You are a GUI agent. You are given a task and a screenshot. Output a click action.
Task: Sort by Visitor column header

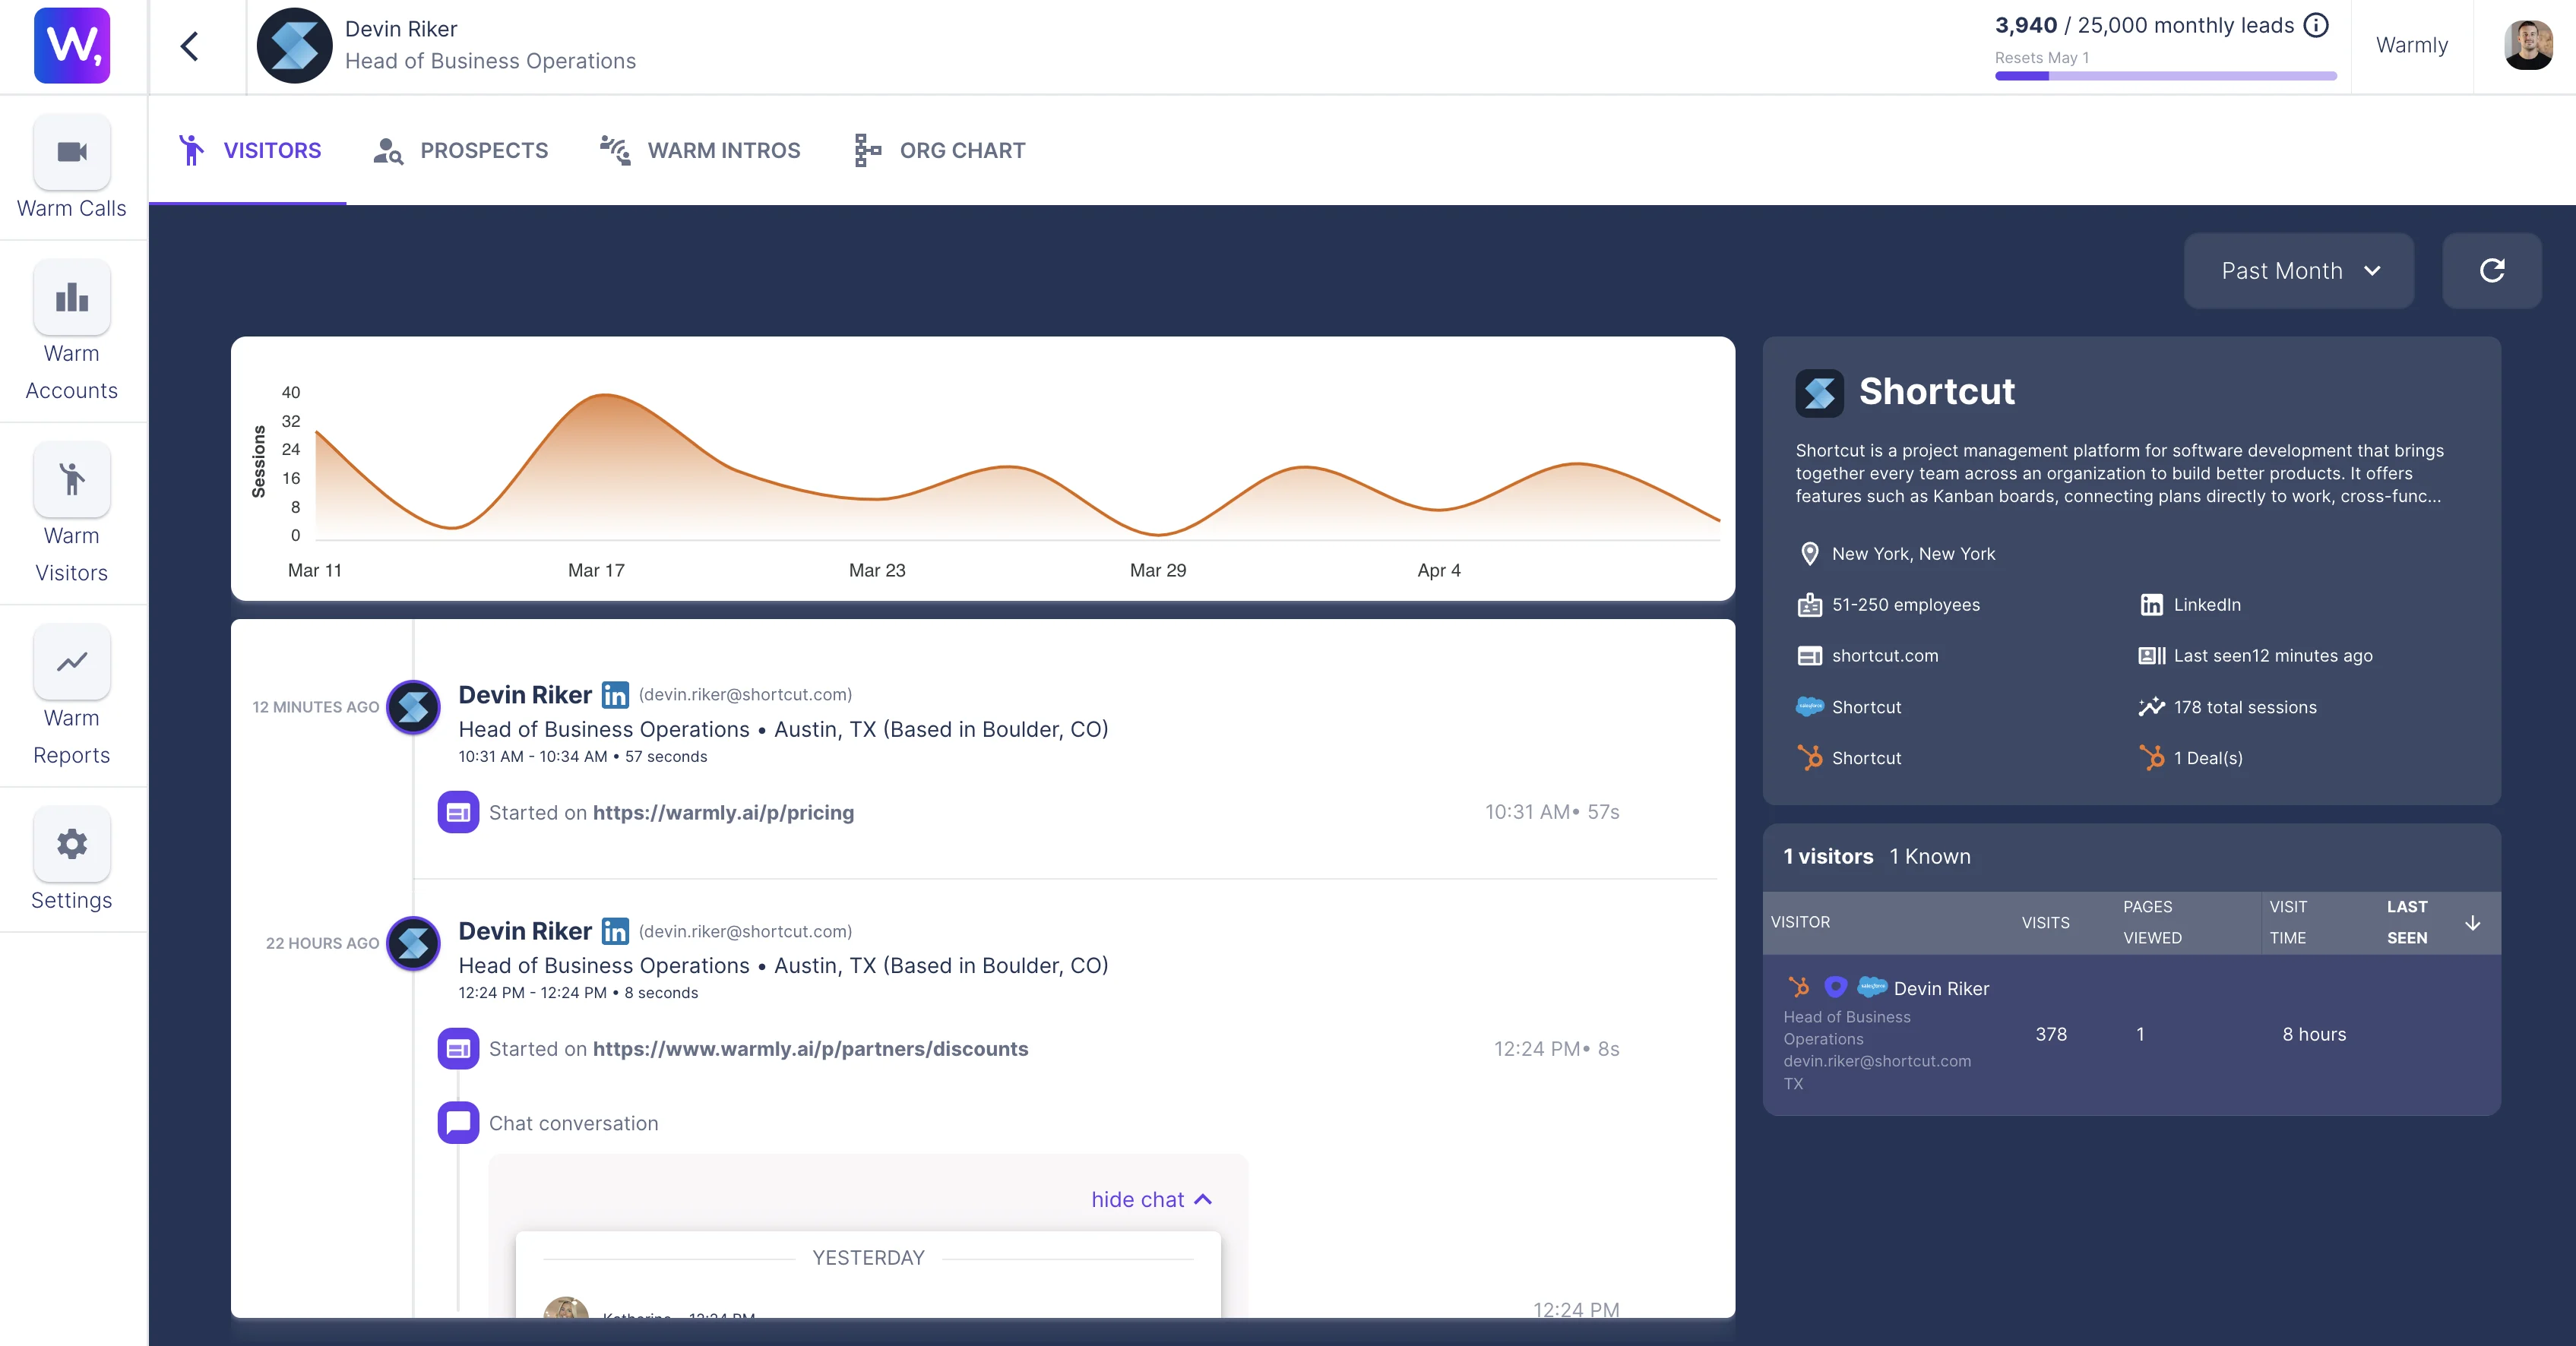(1800, 922)
